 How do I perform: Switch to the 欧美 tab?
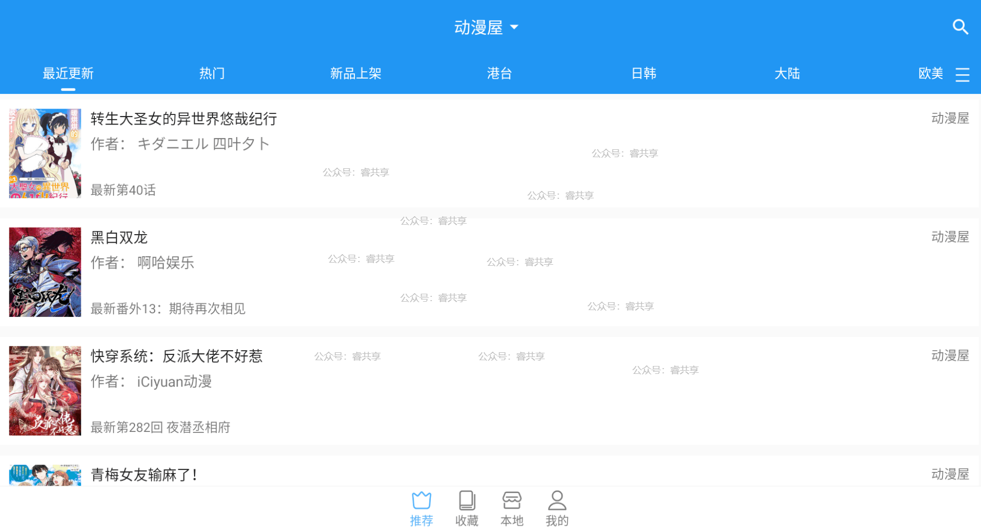(930, 73)
